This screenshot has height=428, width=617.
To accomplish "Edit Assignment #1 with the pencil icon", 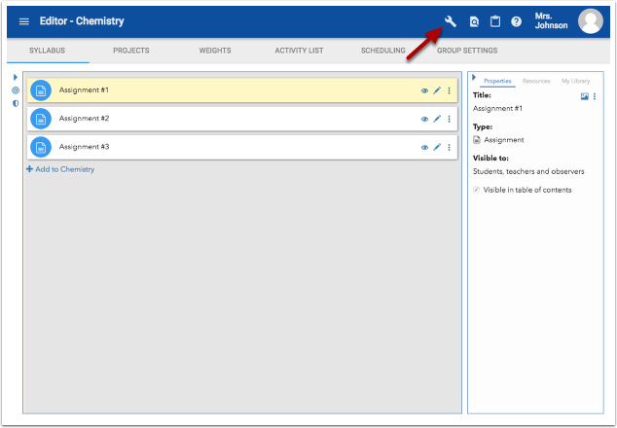I will pos(437,90).
